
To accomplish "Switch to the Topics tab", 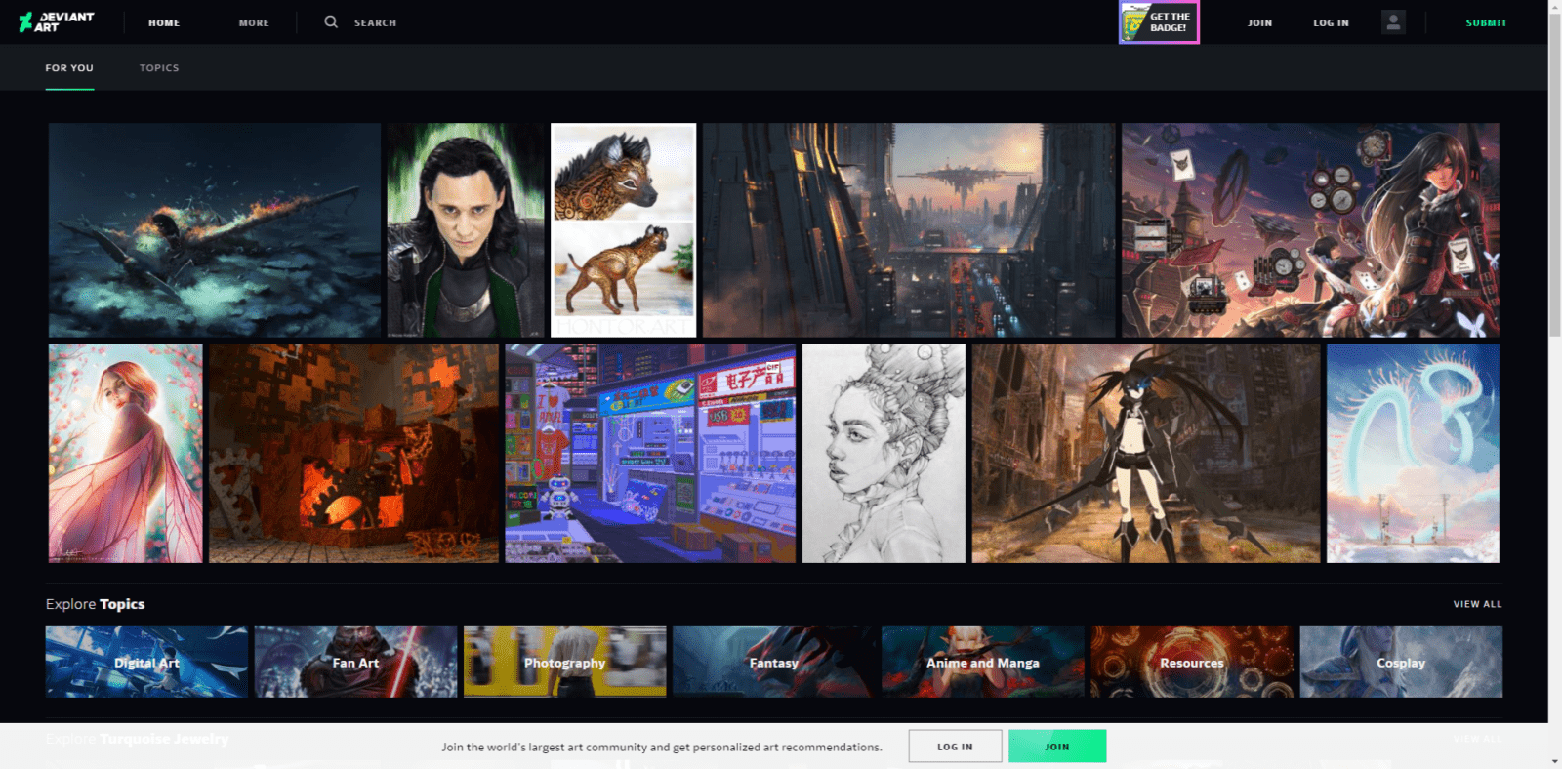I will [x=159, y=68].
